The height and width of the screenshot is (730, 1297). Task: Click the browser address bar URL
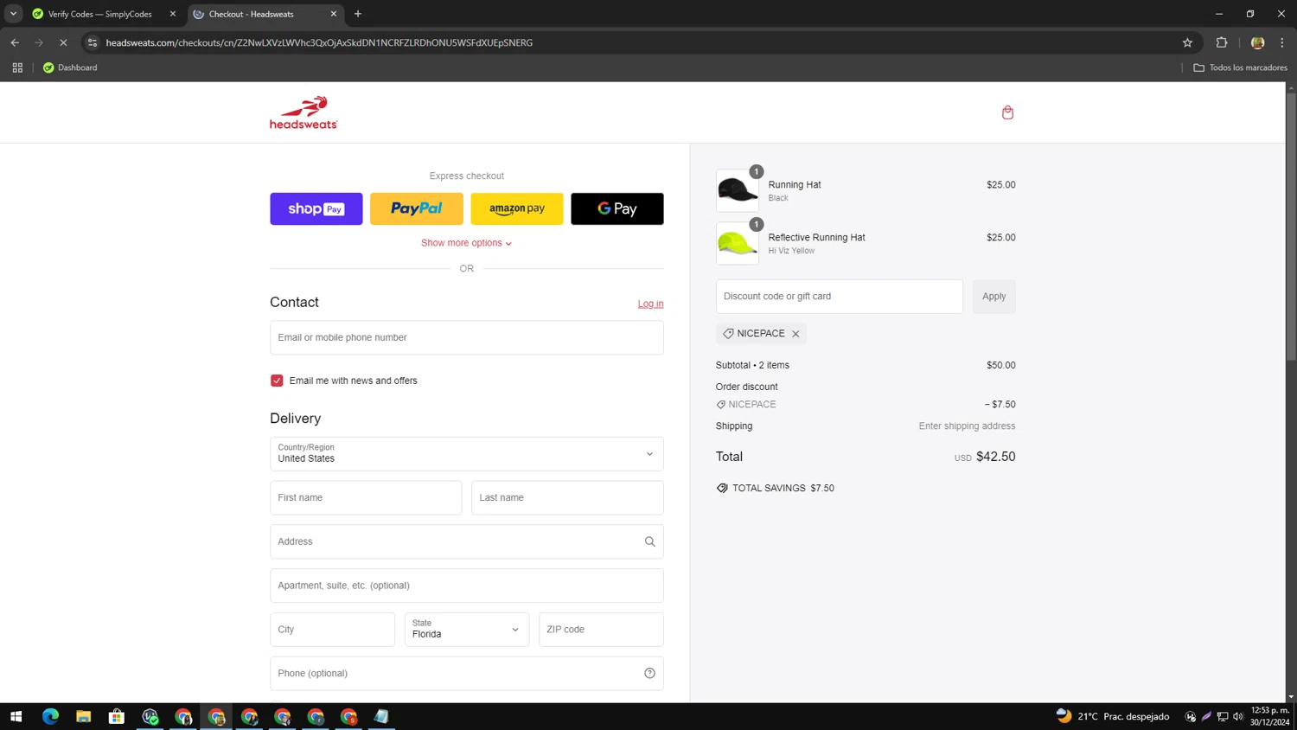(x=319, y=42)
